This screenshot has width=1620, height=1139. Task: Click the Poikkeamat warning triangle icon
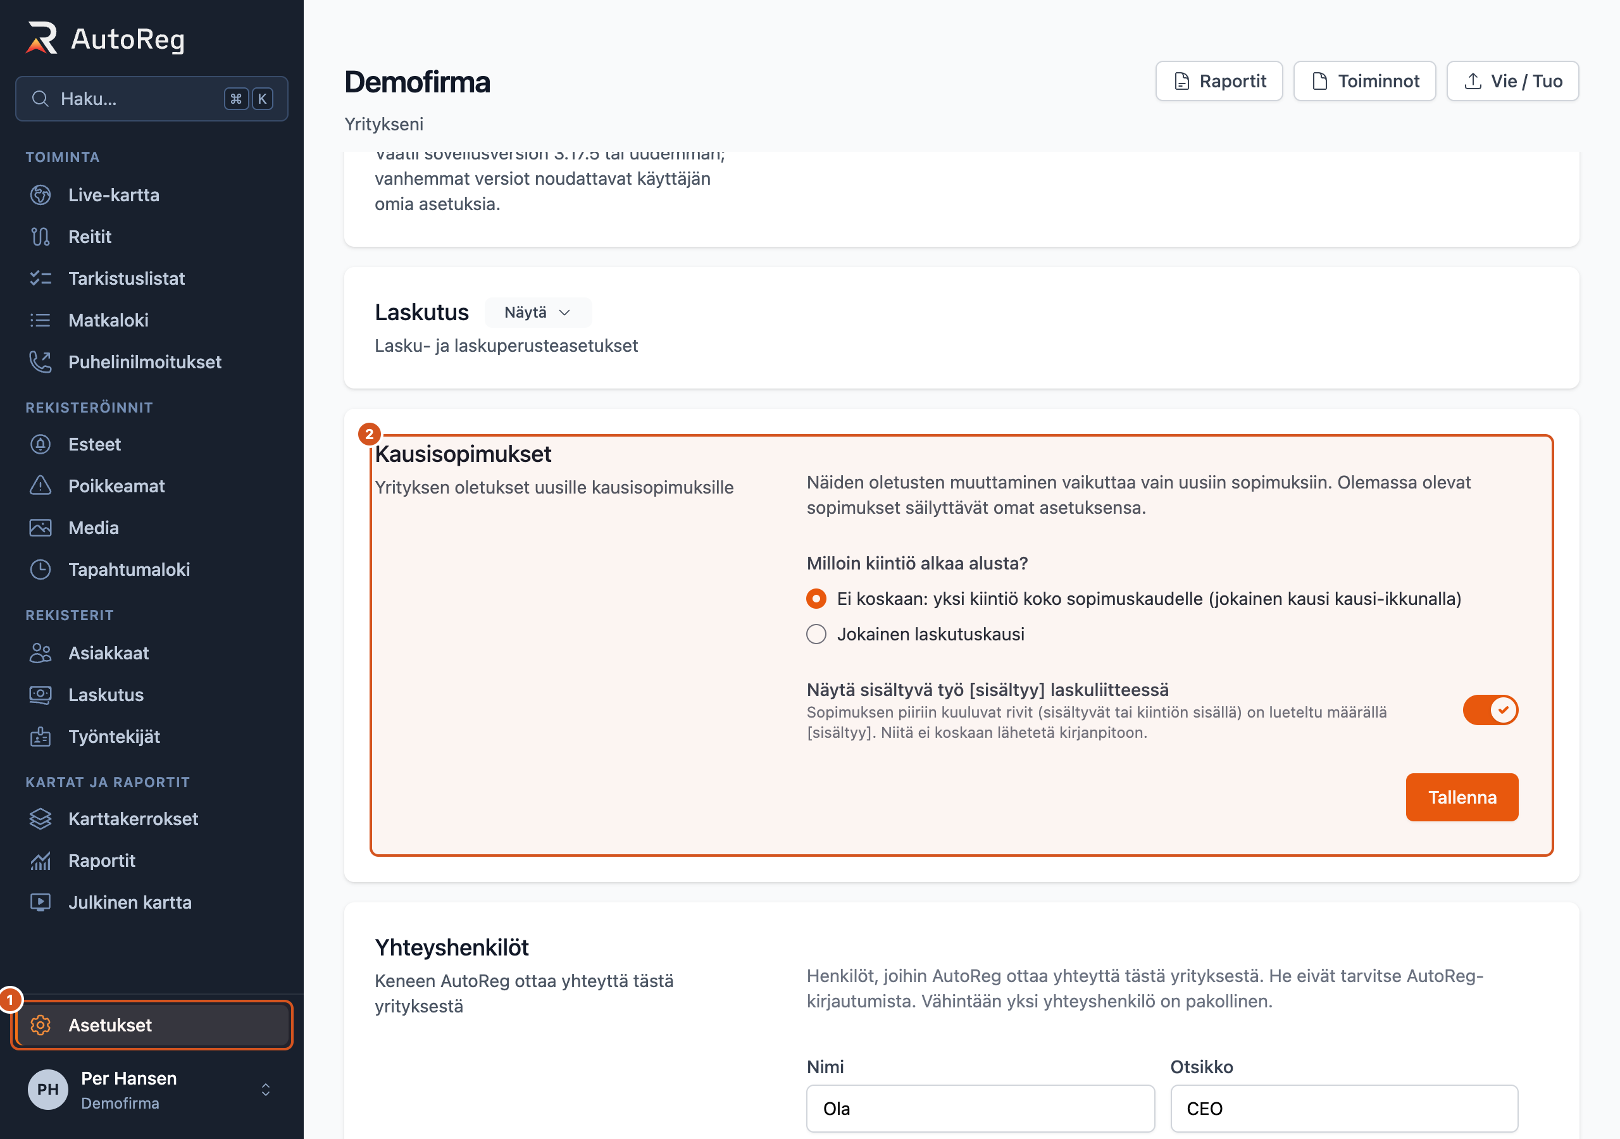pos(40,485)
